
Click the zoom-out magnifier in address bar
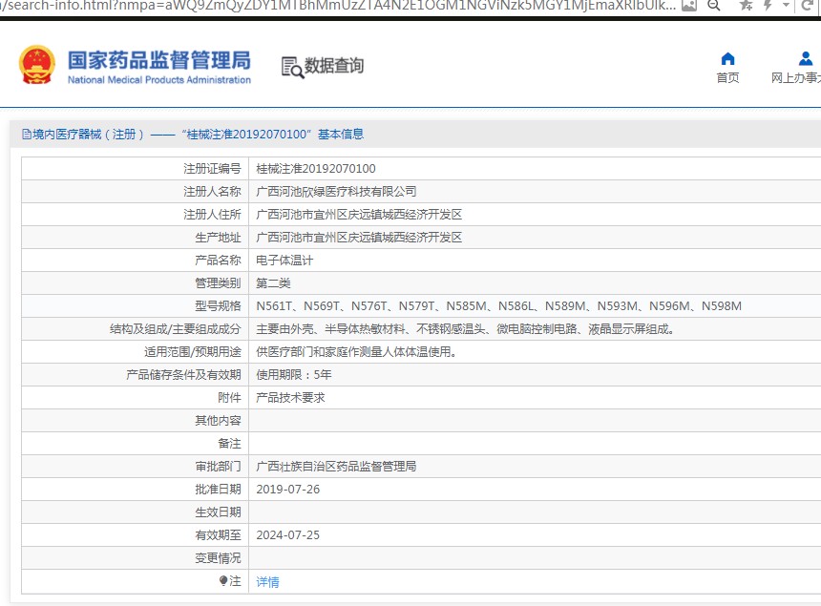point(713,6)
